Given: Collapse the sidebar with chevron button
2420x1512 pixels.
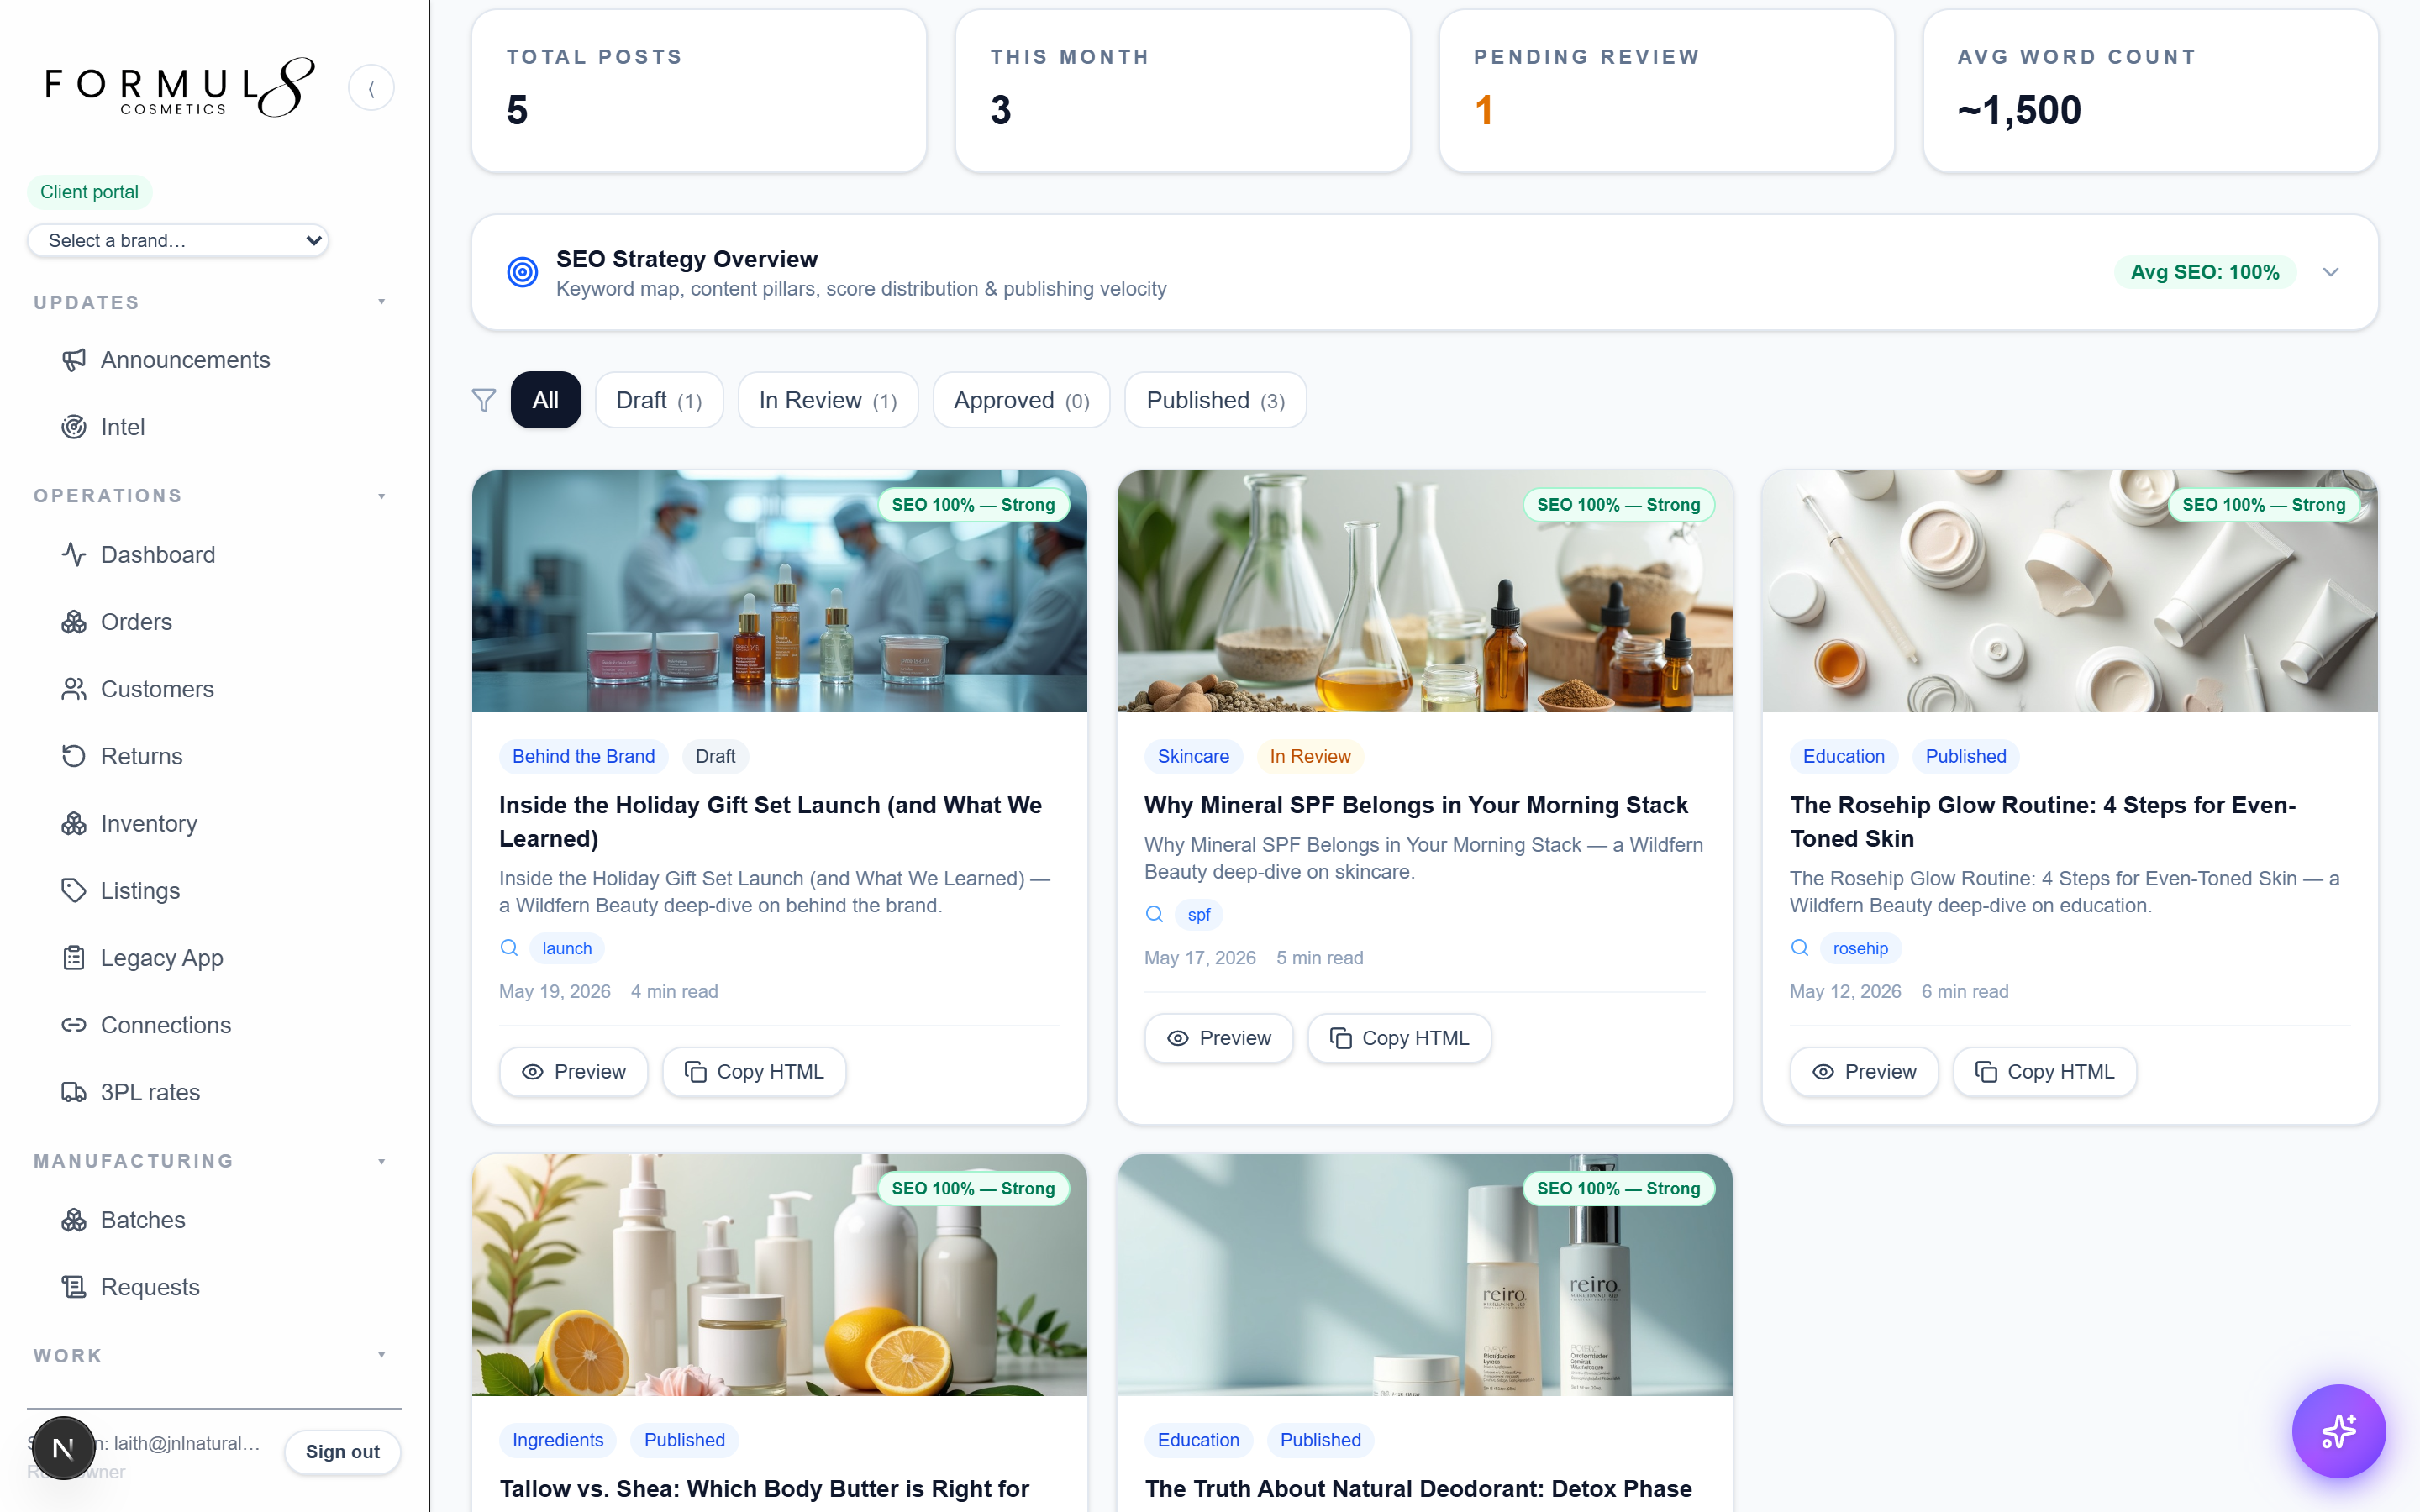Looking at the screenshot, I should (371, 88).
